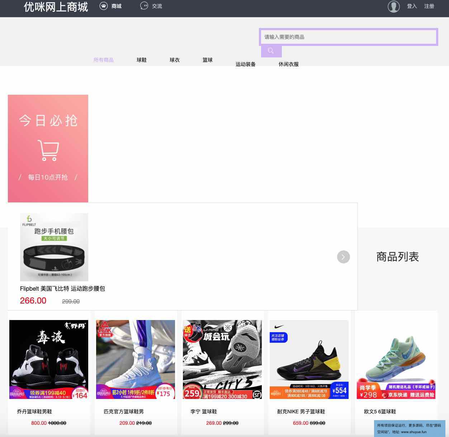Click the 注册 register link
449x437 pixels.
(429, 6)
